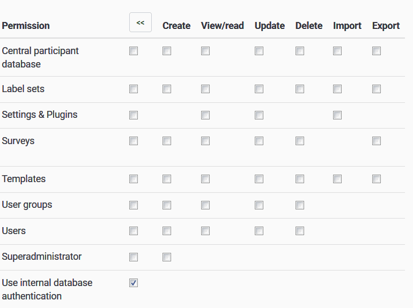The image size is (413, 308).
Task: Check View/read permission for User groups
Action: click(205, 205)
